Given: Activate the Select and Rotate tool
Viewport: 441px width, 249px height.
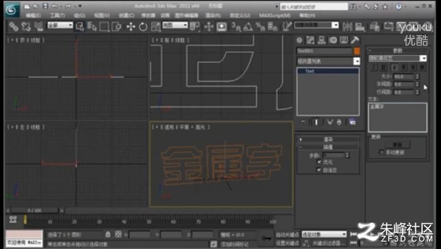Looking at the screenshot, I should point(143,26).
